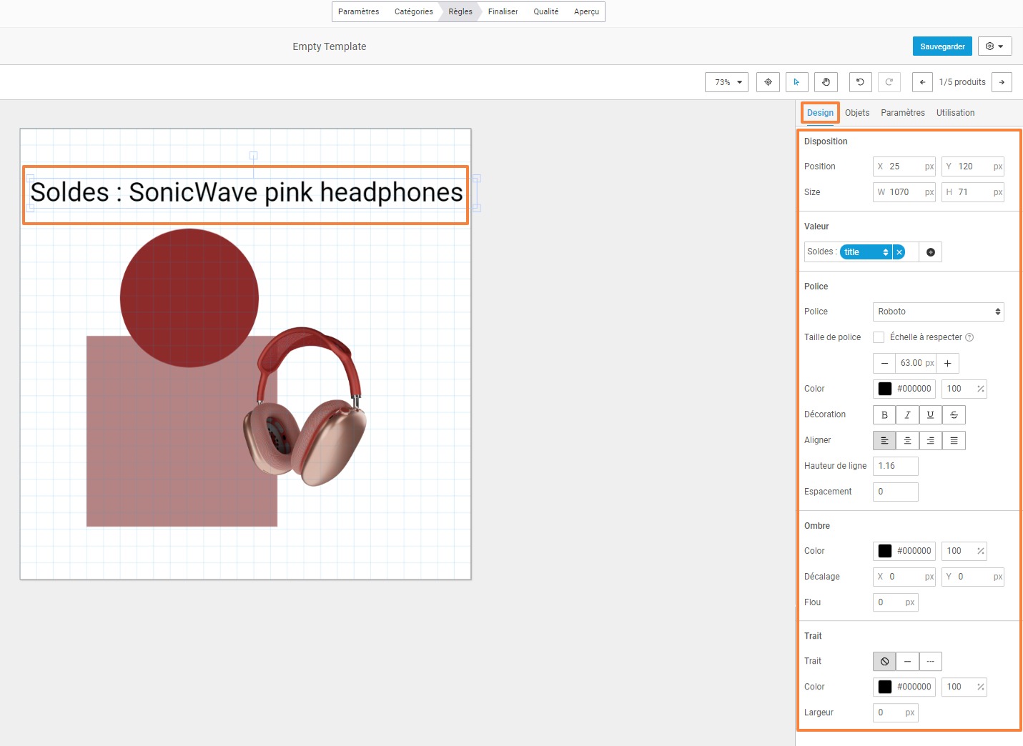Switch to the Design tab
The height and width of the screenshot is (746, 1023).
(820, 113)
